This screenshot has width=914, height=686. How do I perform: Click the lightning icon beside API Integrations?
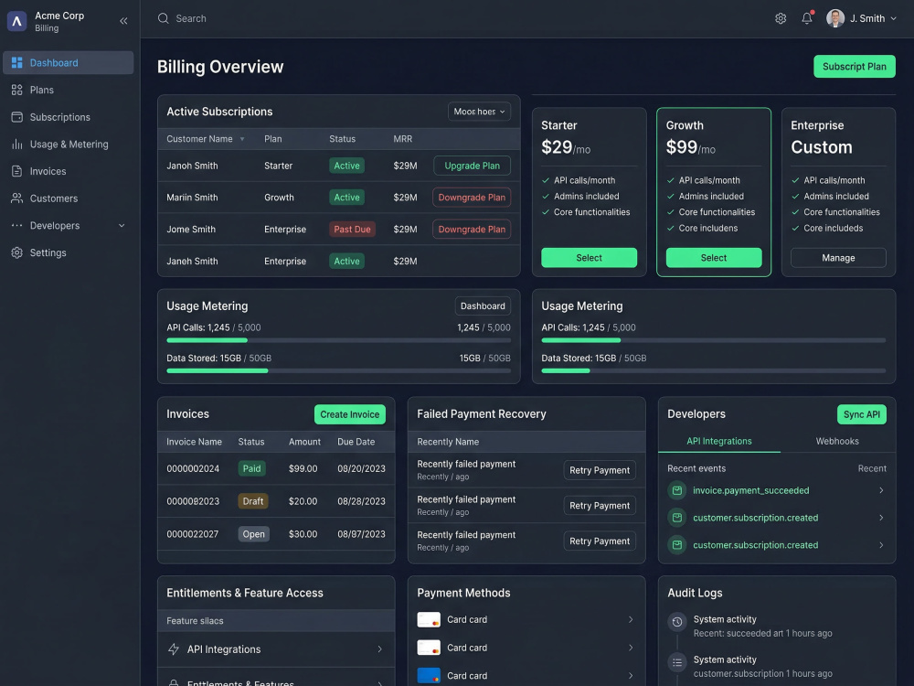(174, 649)
